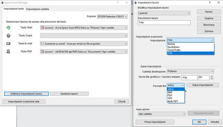Click Gestione lavoro button
Viewport: 223px width, 127px height.
pos(69,94)
